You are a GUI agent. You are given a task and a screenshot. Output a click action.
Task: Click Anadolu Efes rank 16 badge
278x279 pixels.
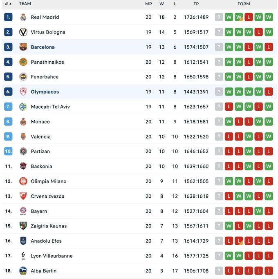pos(9,241)
